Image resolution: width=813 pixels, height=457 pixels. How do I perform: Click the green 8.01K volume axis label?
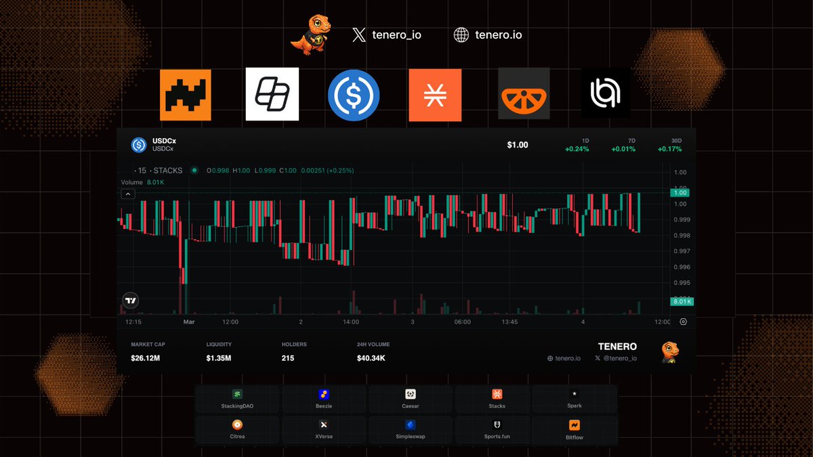[680, 301]
